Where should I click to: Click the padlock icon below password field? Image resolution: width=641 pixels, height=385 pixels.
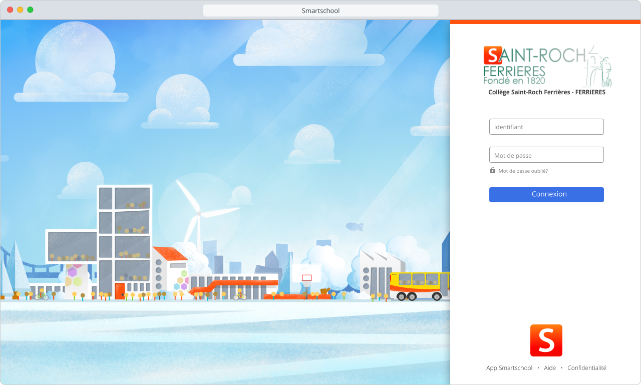[493, 171]
